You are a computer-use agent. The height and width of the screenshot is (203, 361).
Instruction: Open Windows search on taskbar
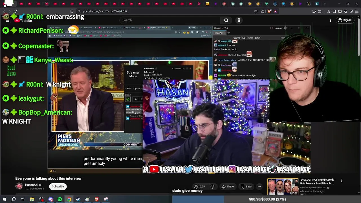tap(14, 199)
